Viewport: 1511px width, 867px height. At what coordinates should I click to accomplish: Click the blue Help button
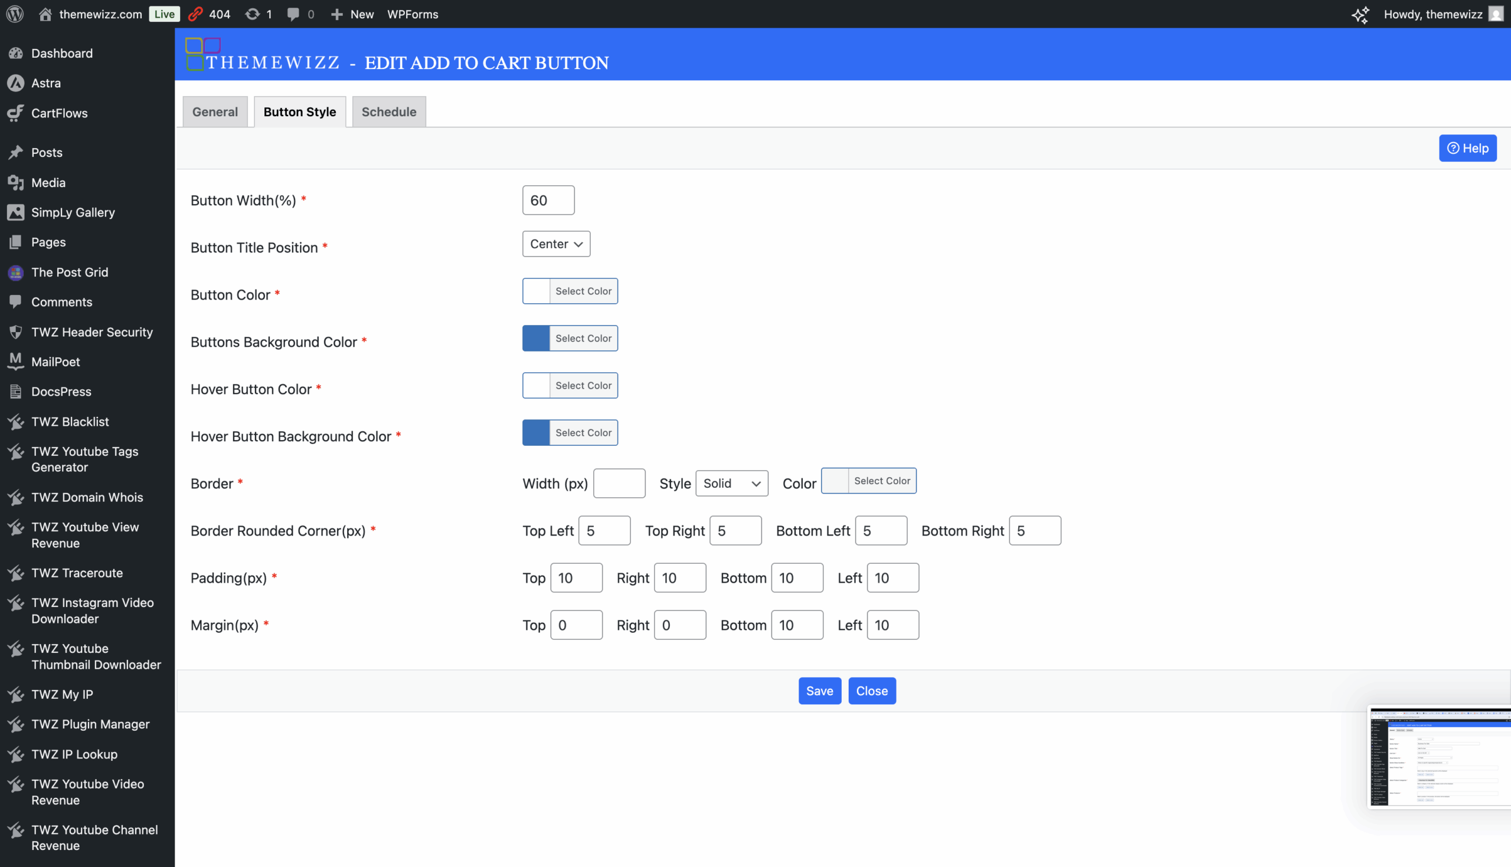[1467, 148]
